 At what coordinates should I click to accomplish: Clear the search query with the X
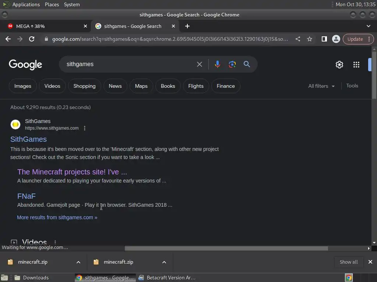click(199, 64)
